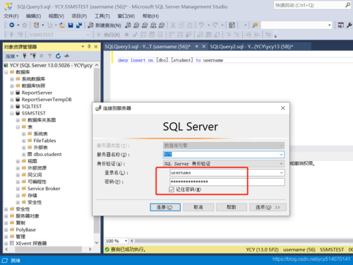Open the 工具(T) menu
The height and width of the screenshot is (265, 353).
click(x=102, y=16)
